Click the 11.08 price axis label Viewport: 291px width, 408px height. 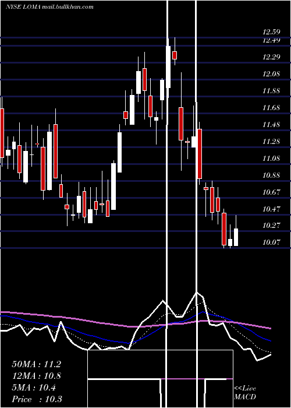pyautogui.click(x=271, y=159)
